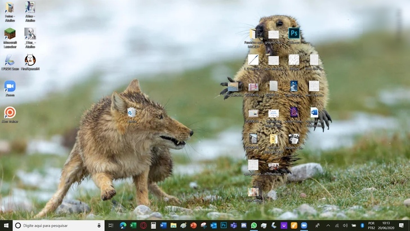Launch Excel from the taskbar
This screenshot has width=410, height=231.
coord(133,225)
